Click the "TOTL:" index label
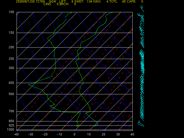This screenshot has width=184, height=138. pyautogui.click(x=113, y=2)
